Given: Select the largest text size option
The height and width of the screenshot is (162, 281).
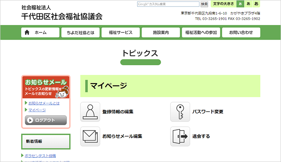Looking at the screenshot, I should pyautogui.click(x=256, y=4).
